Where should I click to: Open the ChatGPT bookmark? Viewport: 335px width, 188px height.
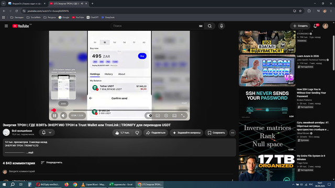tap(93, 17)
